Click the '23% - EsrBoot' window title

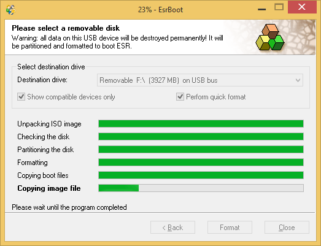161,10
